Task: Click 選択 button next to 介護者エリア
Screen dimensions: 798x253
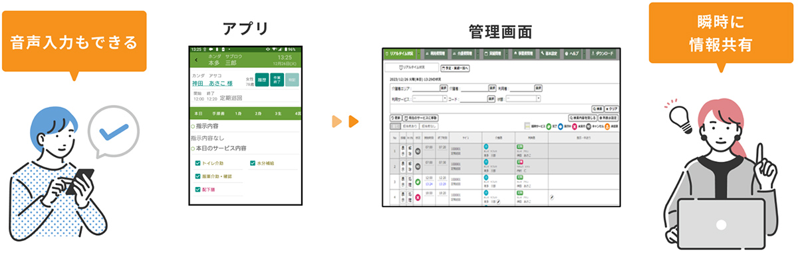Action: click(444, 88)
